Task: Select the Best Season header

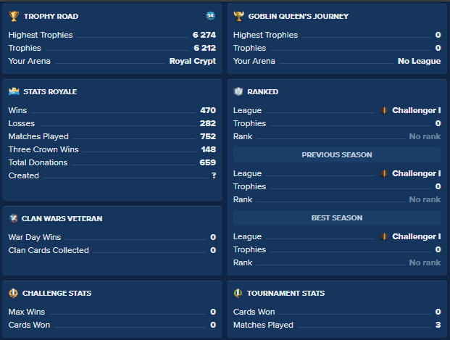Action: [337, 218]
